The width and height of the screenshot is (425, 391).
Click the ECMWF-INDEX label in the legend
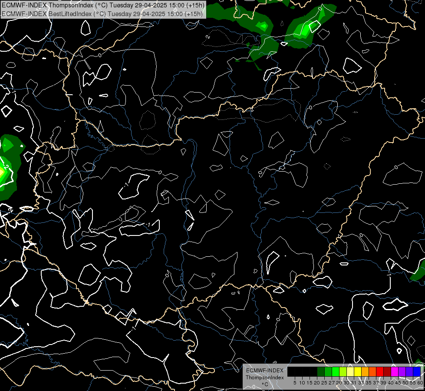click(x=265, y=371)
